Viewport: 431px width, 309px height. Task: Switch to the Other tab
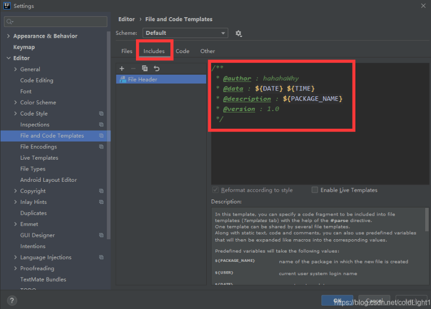[x=208, y=51]
